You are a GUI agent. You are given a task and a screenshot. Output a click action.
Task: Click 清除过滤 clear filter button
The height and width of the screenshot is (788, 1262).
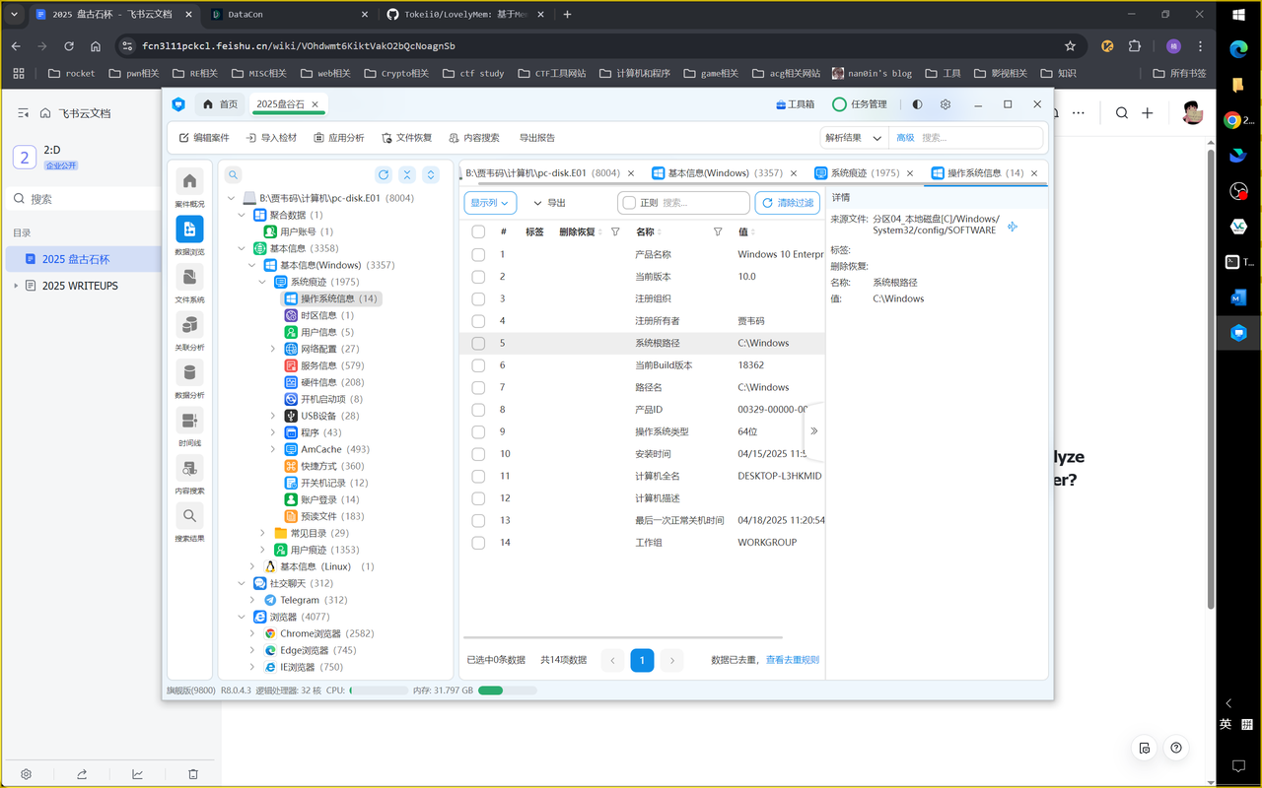(x=787, y=203)
